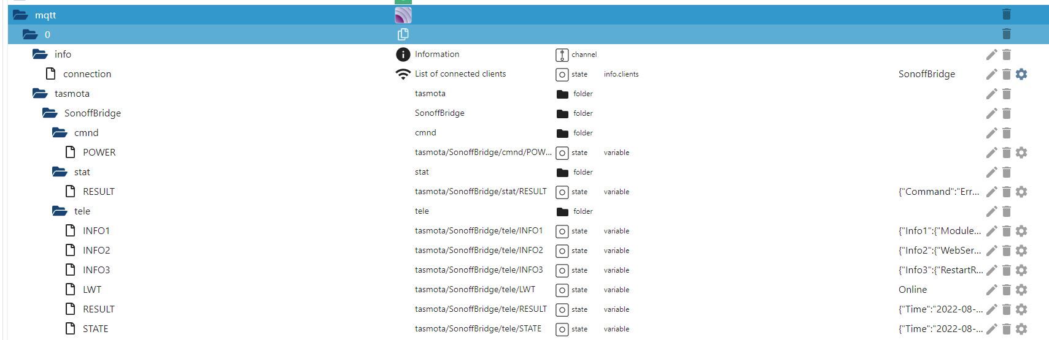
Task: Delete the POWER state using trash icon
Action: (1006, 153)
